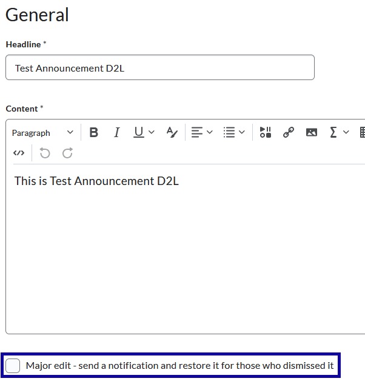The height and width of the screenshot is (384, 365).
Task: Expand equation type dropdown arrow
Action: (346, 132)
